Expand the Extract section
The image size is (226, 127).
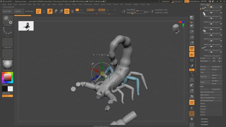203,115
